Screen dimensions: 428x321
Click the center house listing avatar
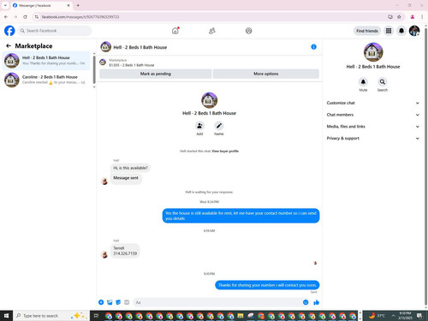click(x=209, y=100)
